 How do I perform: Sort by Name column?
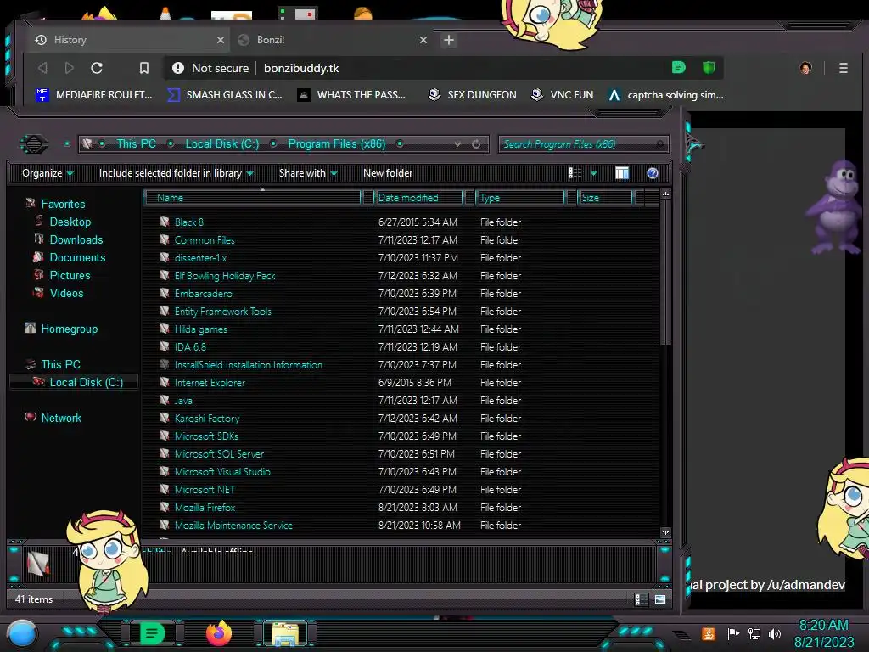253,197
